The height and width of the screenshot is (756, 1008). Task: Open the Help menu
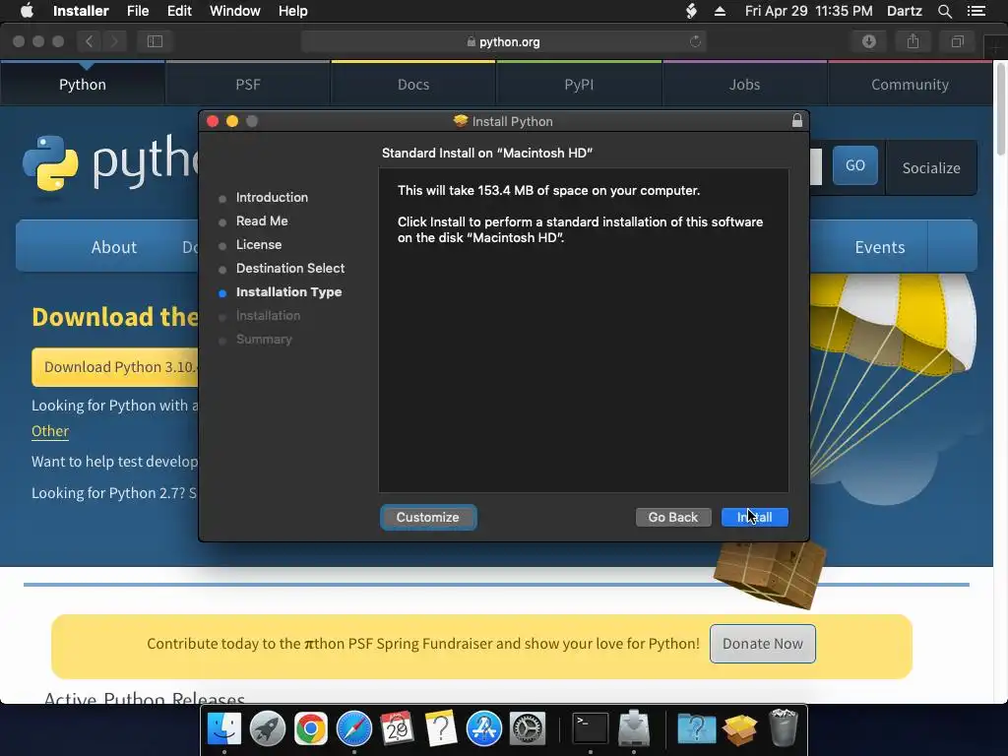292,11
